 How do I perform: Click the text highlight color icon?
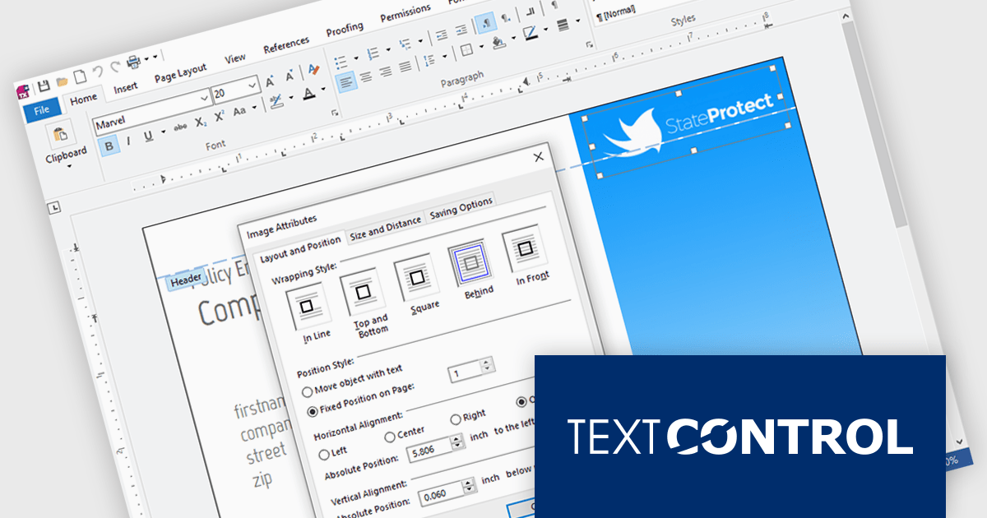(276, 103)
